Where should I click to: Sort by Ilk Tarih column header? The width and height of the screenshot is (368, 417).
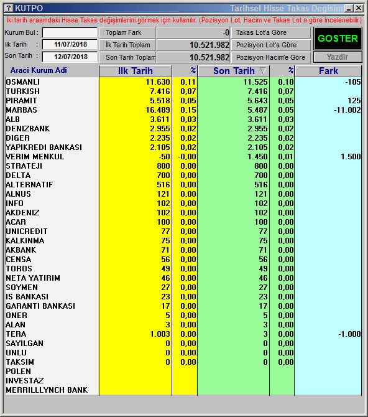coord(136,71)
